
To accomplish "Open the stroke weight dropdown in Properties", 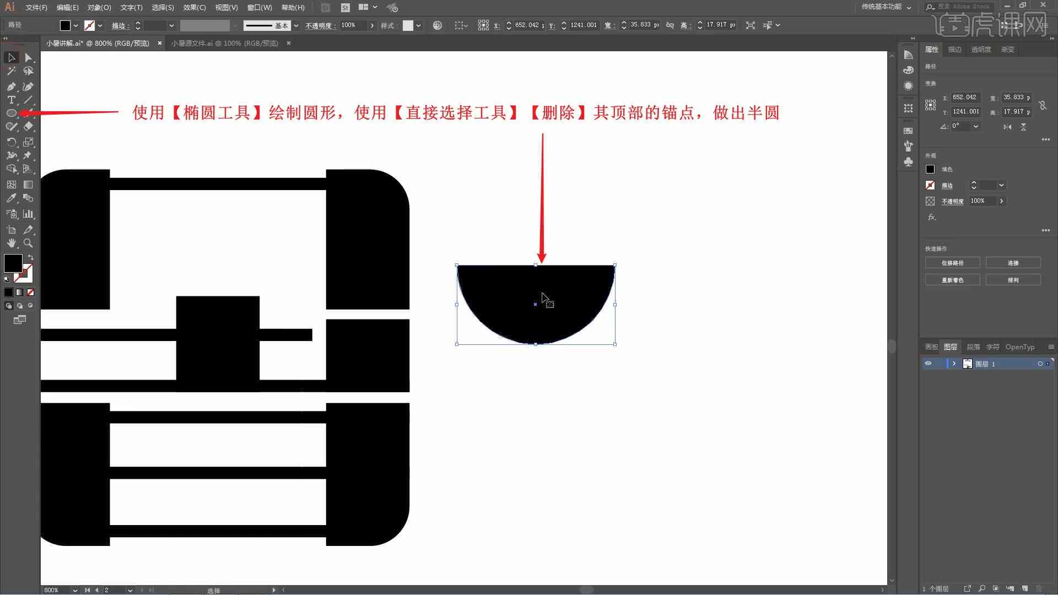I will tap(1001, 185).
